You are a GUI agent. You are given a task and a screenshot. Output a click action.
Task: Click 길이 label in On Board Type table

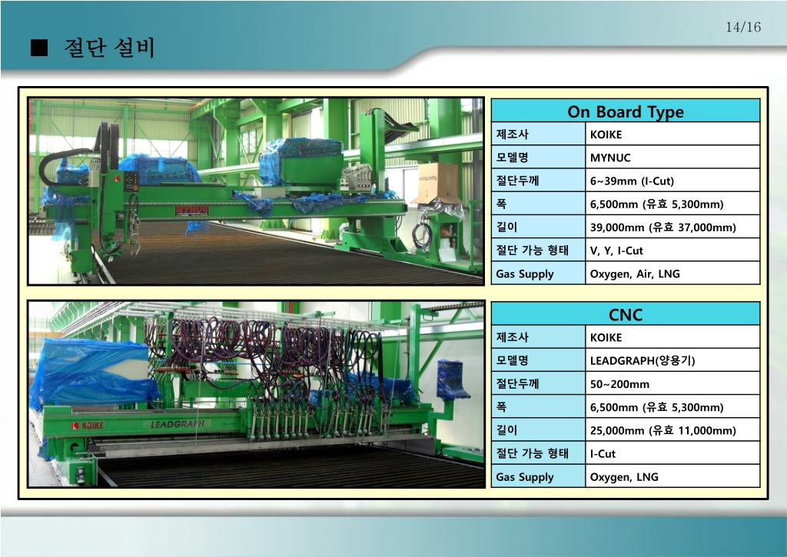click(506, 227)
